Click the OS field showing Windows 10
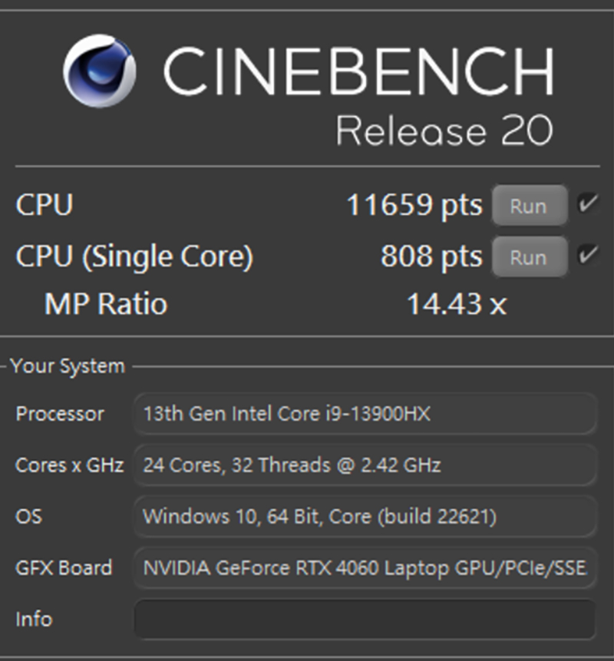The width and height of the screenshot is (614, 661). (x=365, y=517)
